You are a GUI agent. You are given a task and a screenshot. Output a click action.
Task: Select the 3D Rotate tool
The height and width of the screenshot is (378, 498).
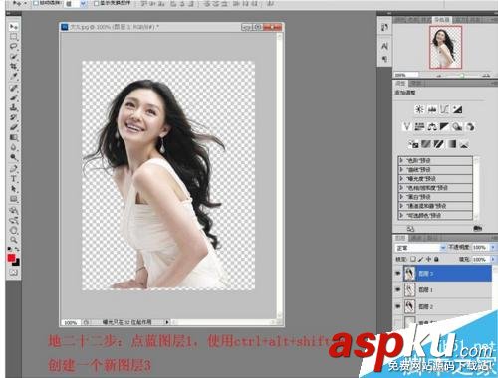(x=14, y=210)
